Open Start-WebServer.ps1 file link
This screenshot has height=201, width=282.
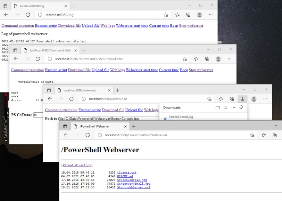coord(134,187)
